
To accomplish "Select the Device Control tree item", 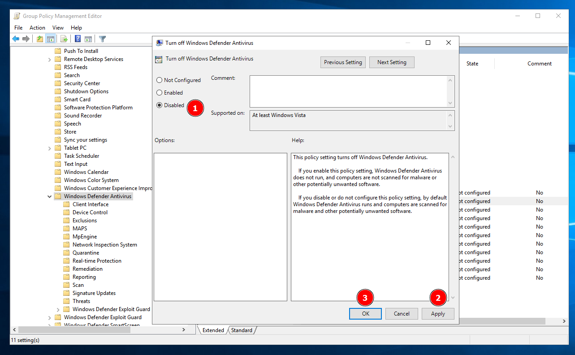I will click(x=90, y=212).
